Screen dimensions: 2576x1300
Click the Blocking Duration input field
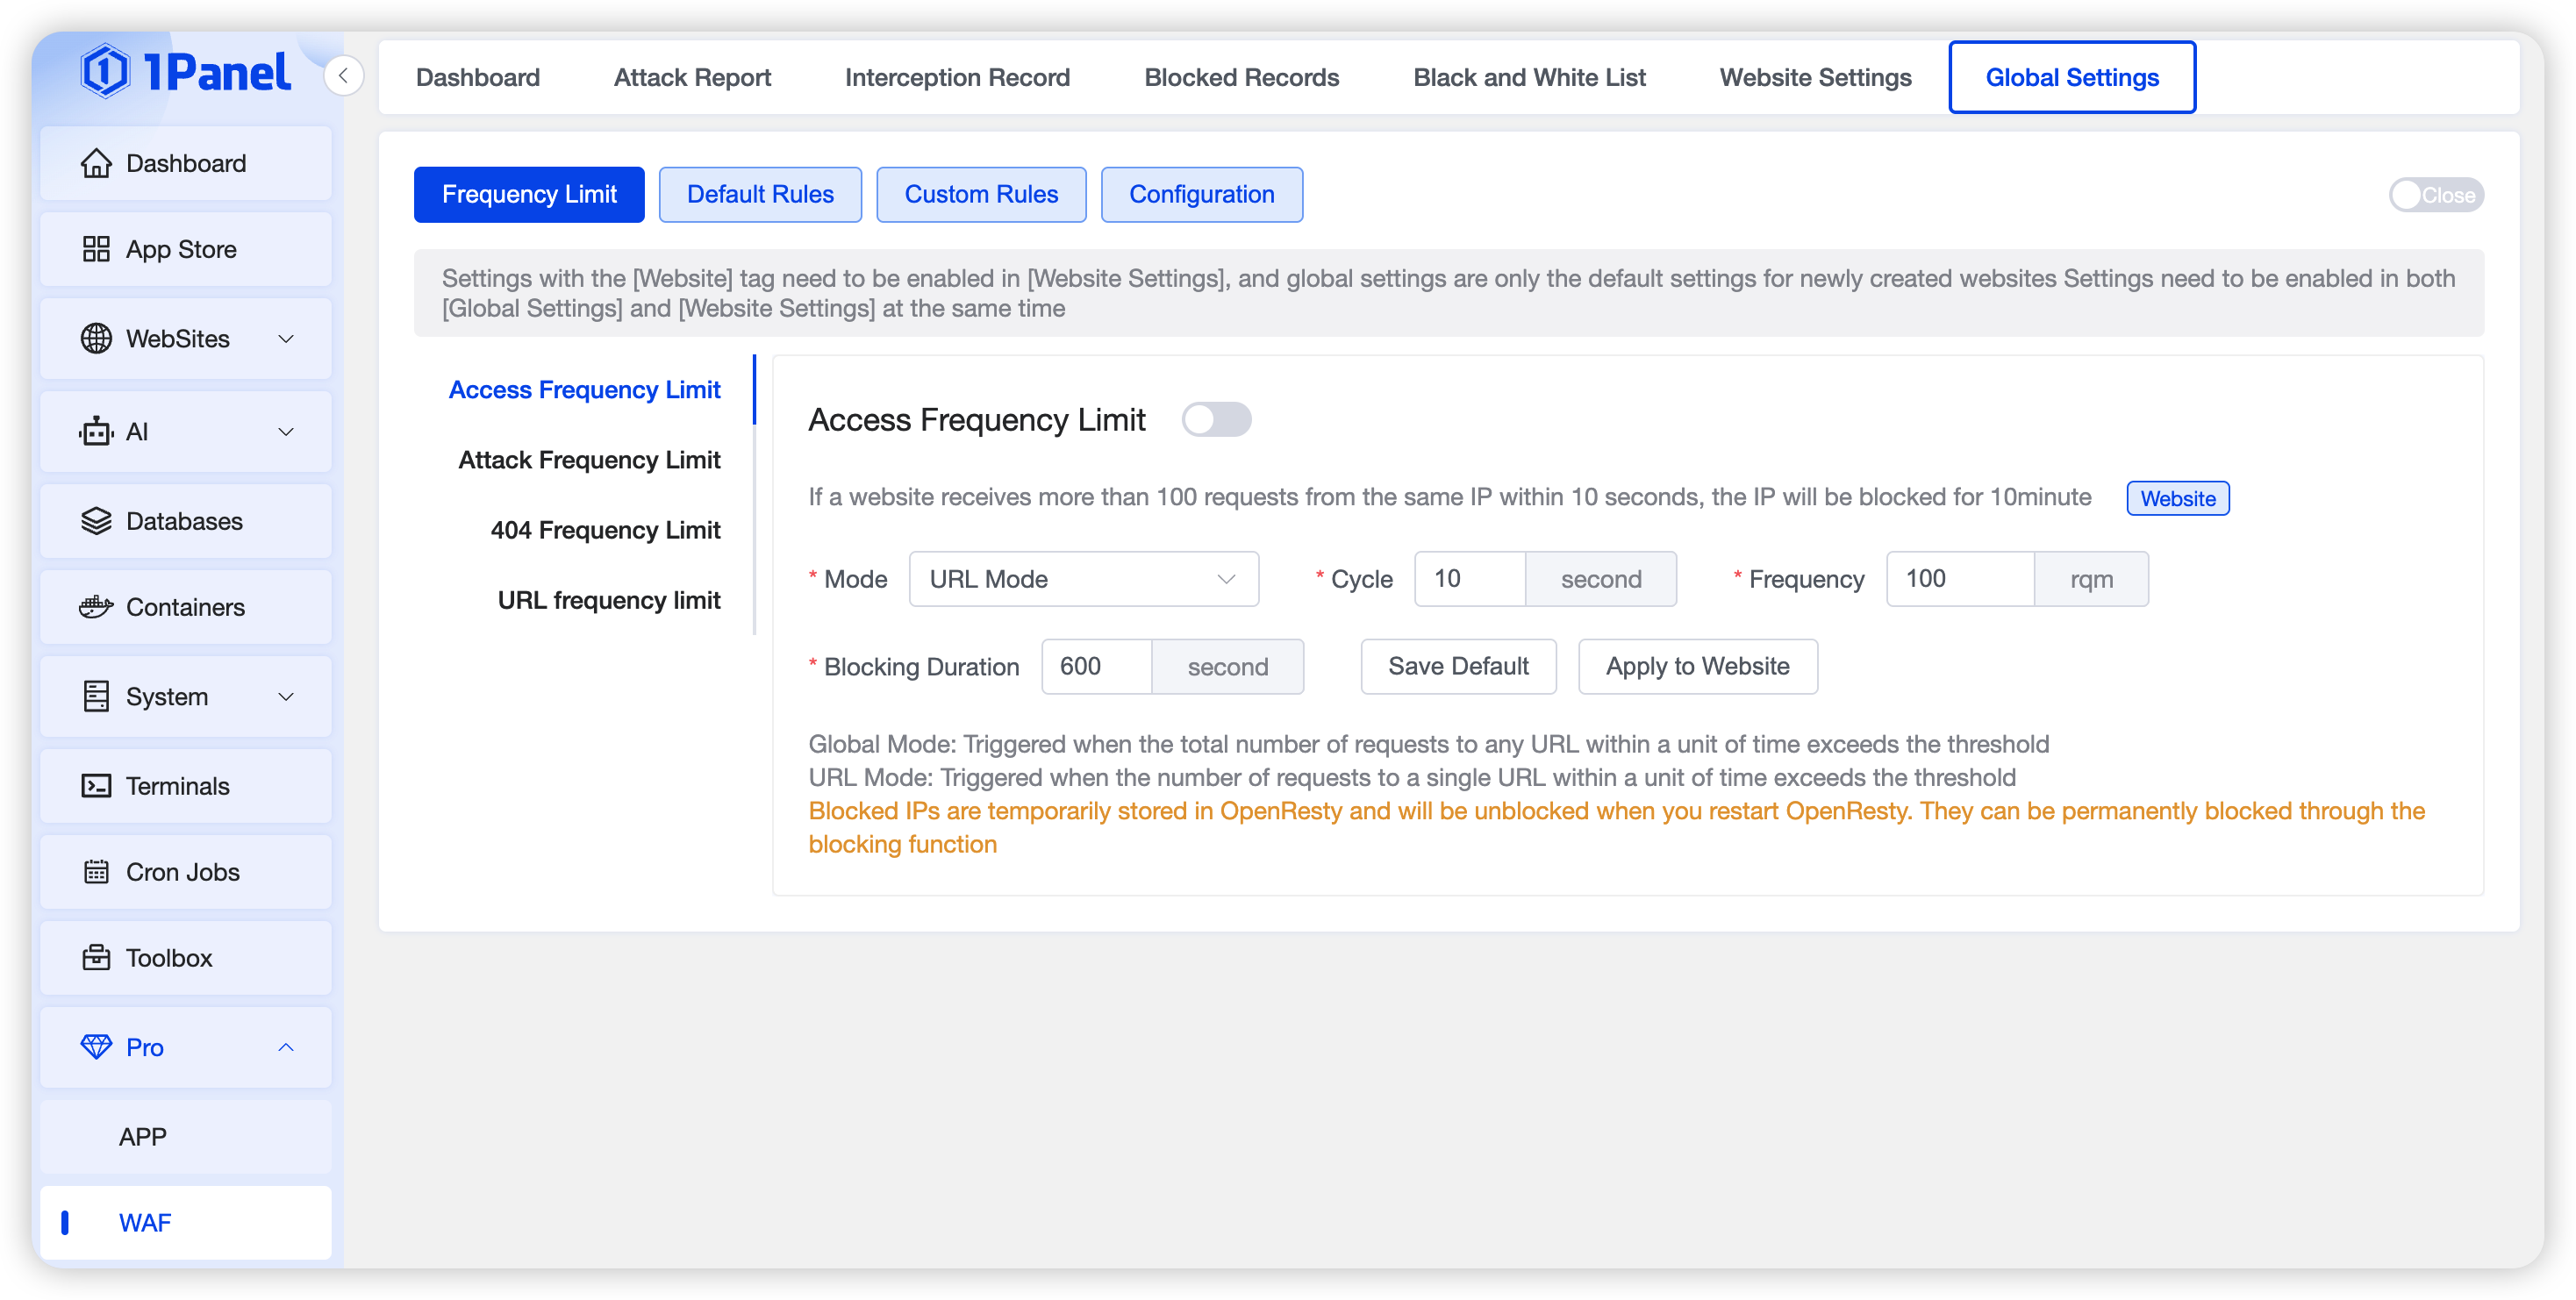point(1096,667)
